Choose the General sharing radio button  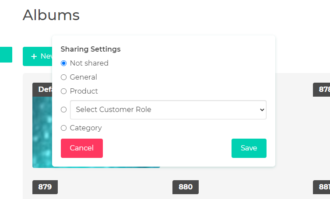click(x=63, y=77)
